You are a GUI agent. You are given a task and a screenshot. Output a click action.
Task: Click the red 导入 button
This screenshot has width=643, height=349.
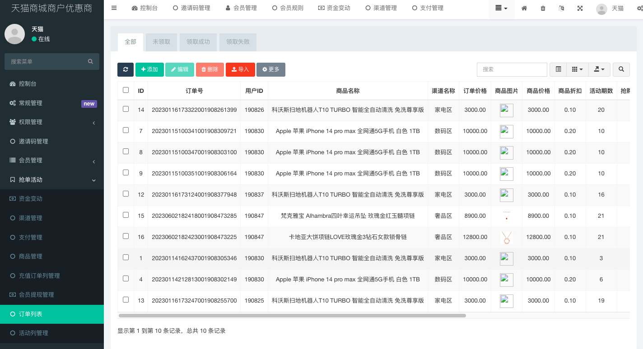[240, 69]
